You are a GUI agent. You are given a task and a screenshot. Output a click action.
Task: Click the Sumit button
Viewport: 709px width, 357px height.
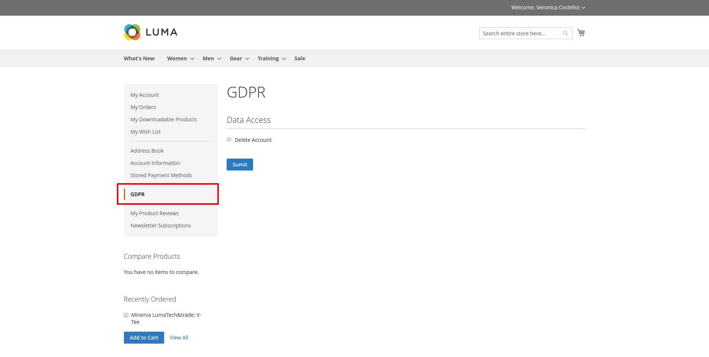pyautogui.click(x=240, y=165)
